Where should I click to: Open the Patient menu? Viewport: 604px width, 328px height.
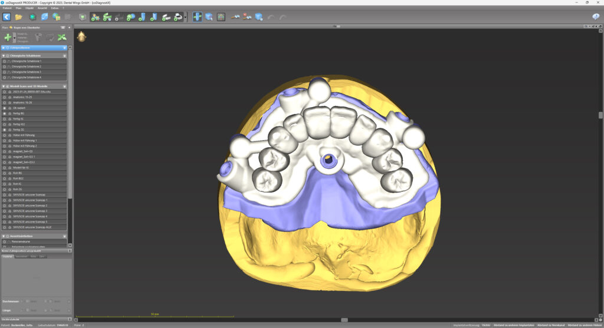click(7, 8)
